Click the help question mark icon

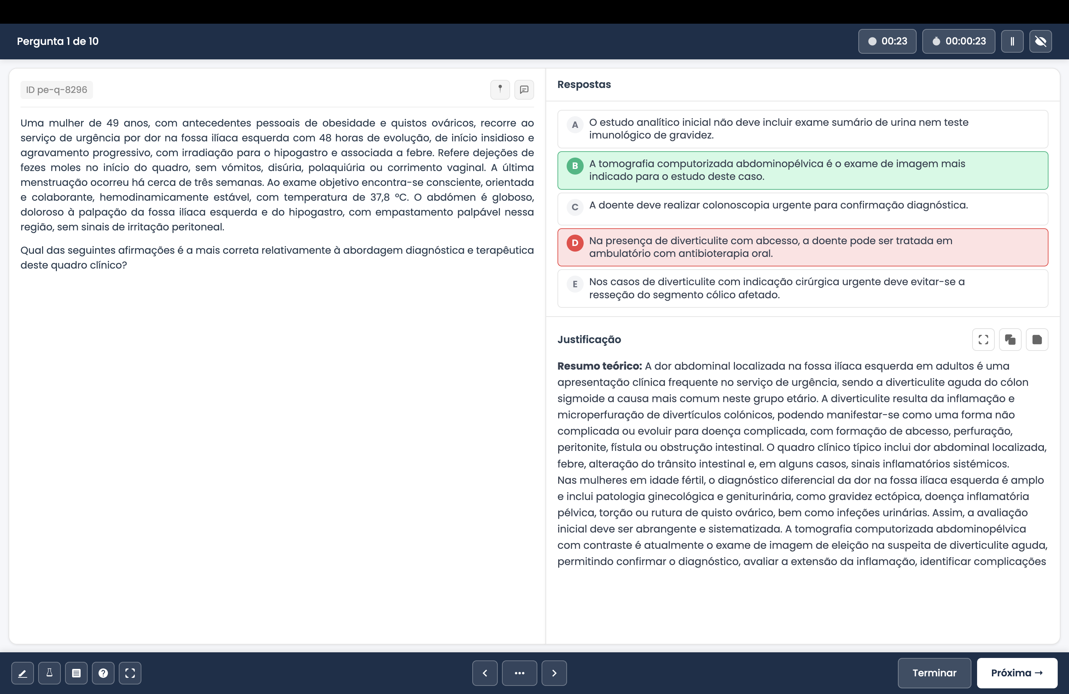(x=103, y=673)
